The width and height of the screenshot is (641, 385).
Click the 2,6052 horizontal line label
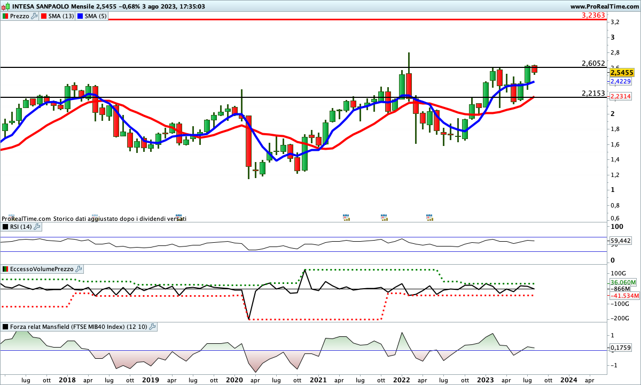click(x=593, y=63)
